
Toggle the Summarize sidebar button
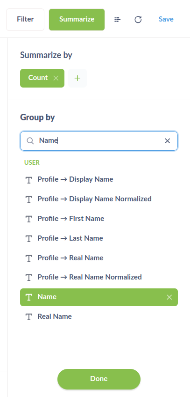click(77, 20)
